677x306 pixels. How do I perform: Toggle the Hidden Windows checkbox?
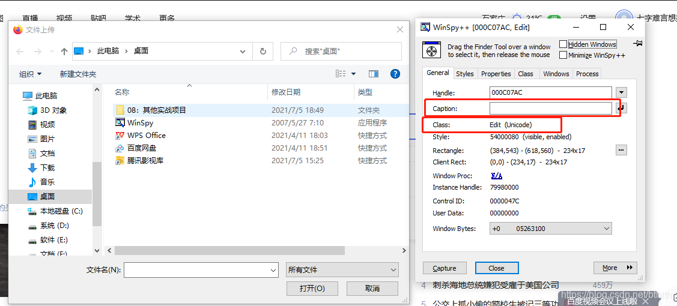[x=563, y=44]
